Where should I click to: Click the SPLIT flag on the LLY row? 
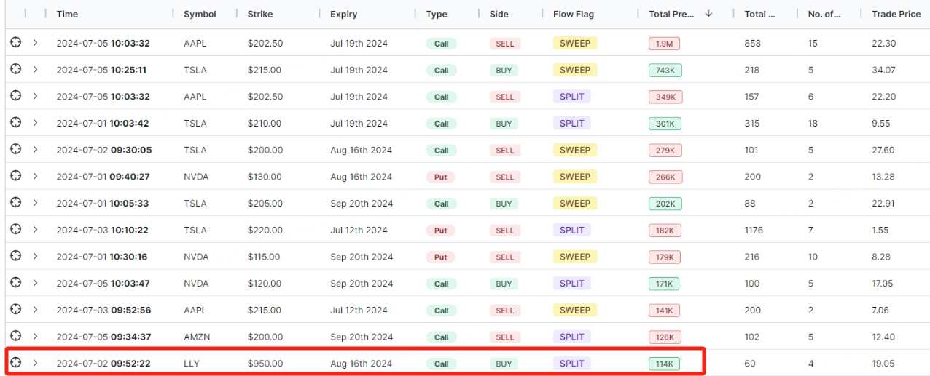tap(571, 363)
